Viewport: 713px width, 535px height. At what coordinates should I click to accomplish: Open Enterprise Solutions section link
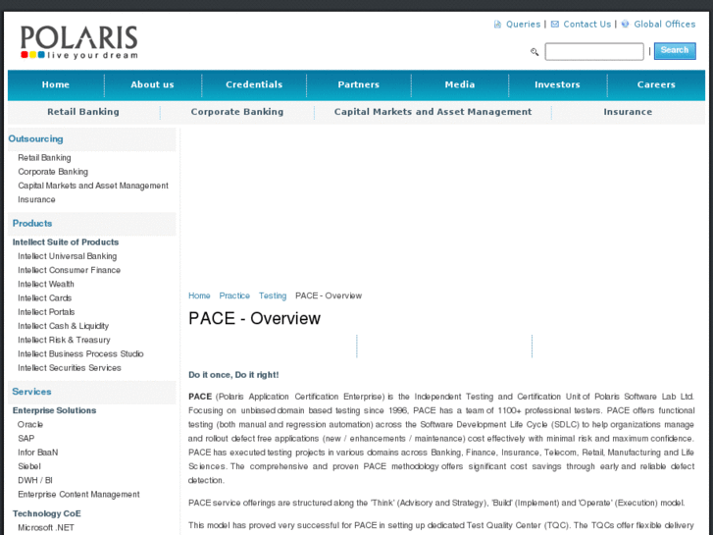pos(55,410)
